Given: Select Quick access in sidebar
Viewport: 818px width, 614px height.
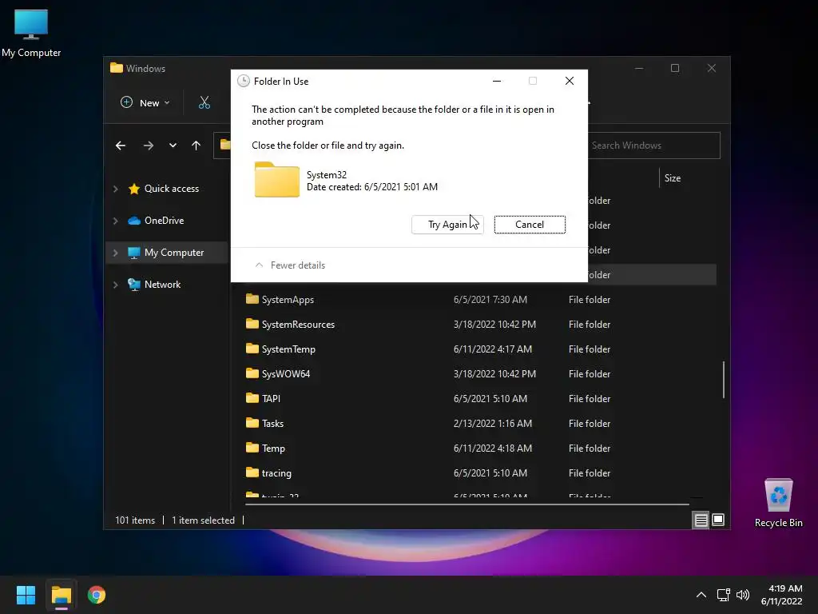Looking at the screenshot, I should click(171, 189).
